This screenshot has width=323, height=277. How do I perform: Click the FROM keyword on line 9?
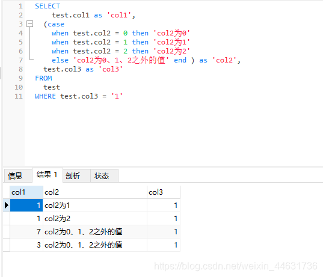click(43, 78)
